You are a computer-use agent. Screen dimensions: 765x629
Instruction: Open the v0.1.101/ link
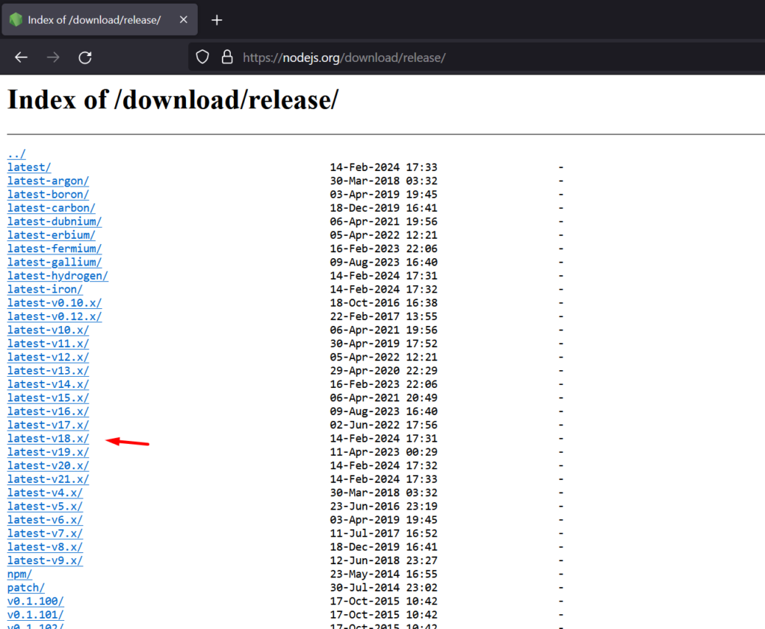pyautogui.click(x=36, y=615)
